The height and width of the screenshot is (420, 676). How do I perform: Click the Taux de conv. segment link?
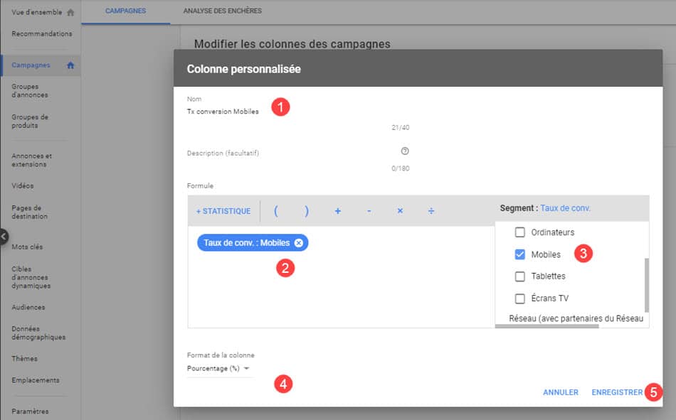pyautogui.click(x=565, y=208)
